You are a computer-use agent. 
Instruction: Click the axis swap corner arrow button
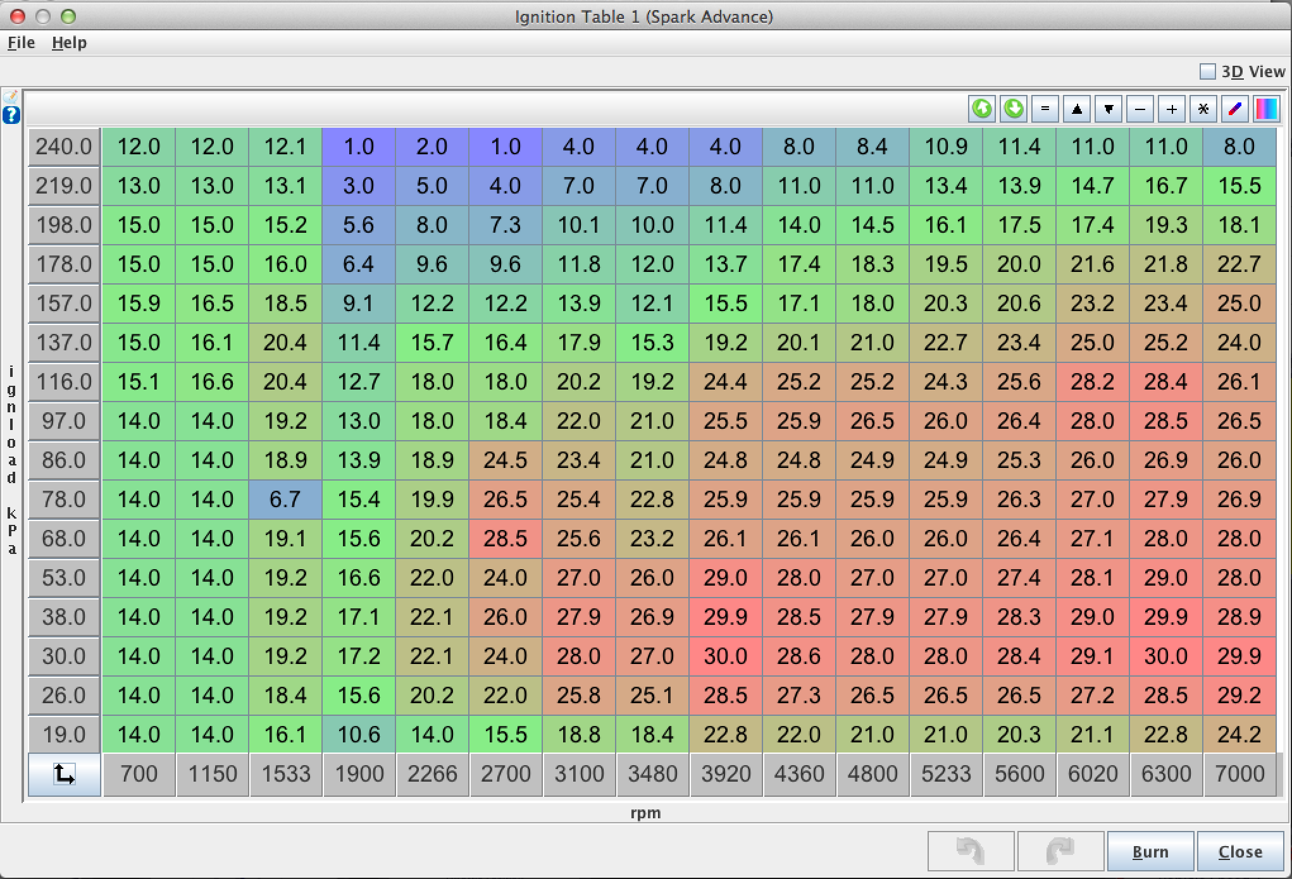64,774
